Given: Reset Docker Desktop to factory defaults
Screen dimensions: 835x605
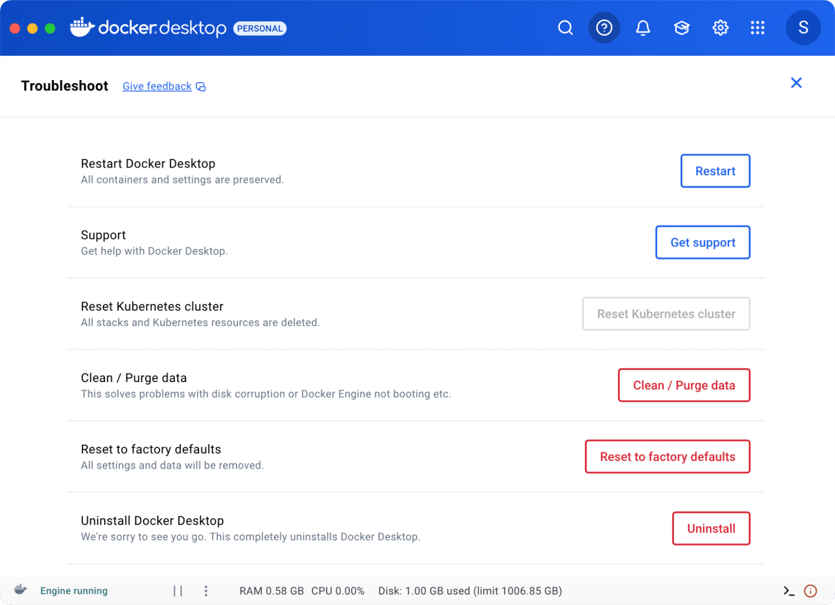Looking at the screenshot, I should click(x=667, y=457).
